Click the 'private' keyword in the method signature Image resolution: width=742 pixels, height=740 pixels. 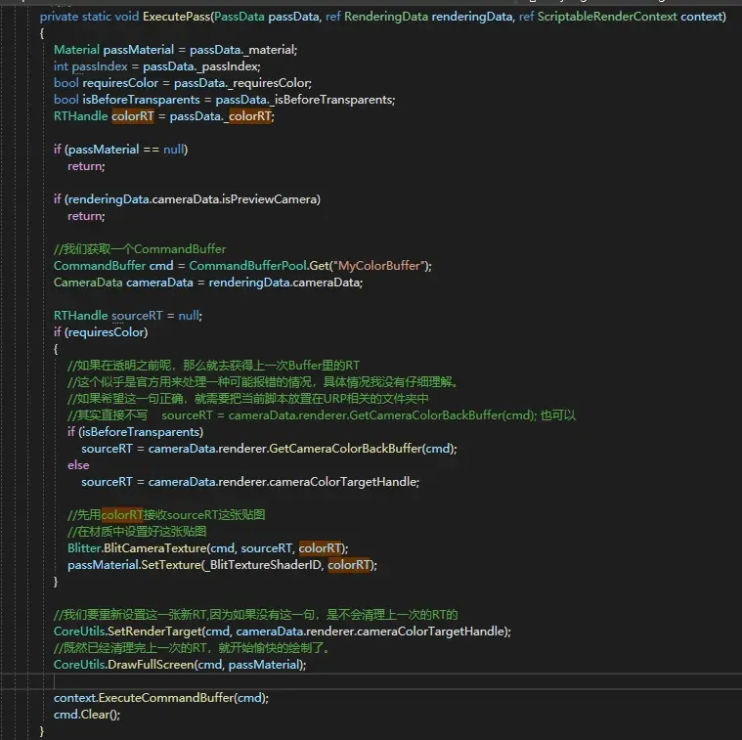pos(59,17)
